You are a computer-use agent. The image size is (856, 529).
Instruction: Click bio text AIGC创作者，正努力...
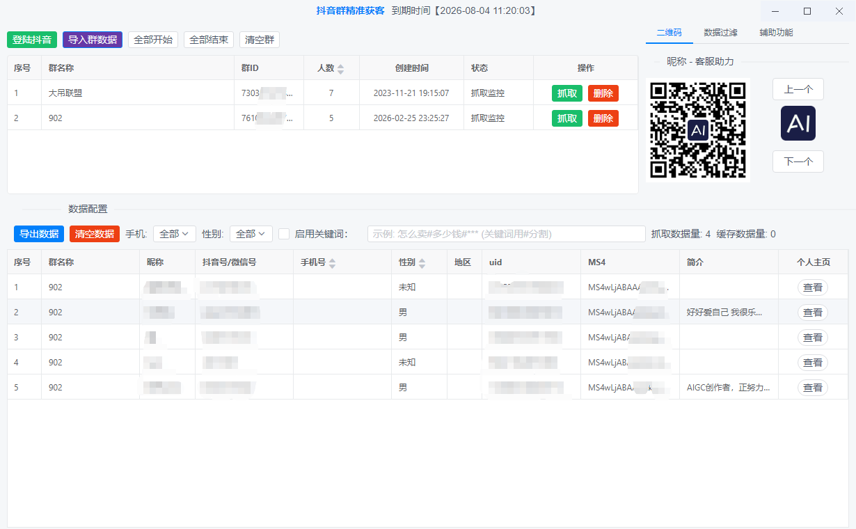coord(729,387)
